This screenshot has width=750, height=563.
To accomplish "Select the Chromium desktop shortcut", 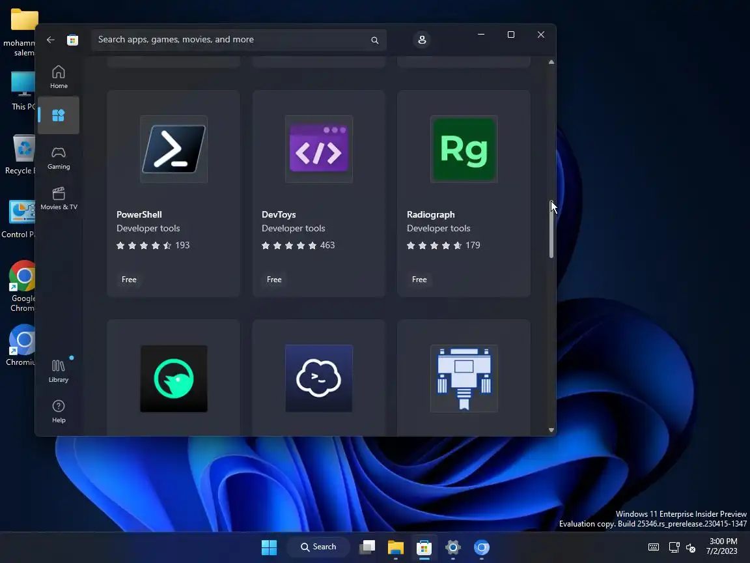I will point(21,345).
